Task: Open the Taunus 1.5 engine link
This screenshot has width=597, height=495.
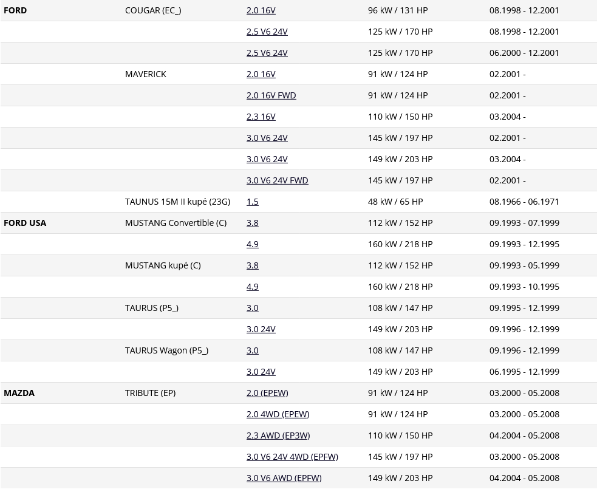Action: (x=253, y=202)
